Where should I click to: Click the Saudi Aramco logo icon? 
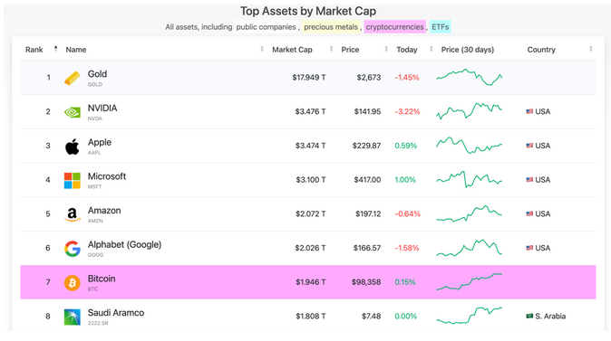click(x=73, y=317)
